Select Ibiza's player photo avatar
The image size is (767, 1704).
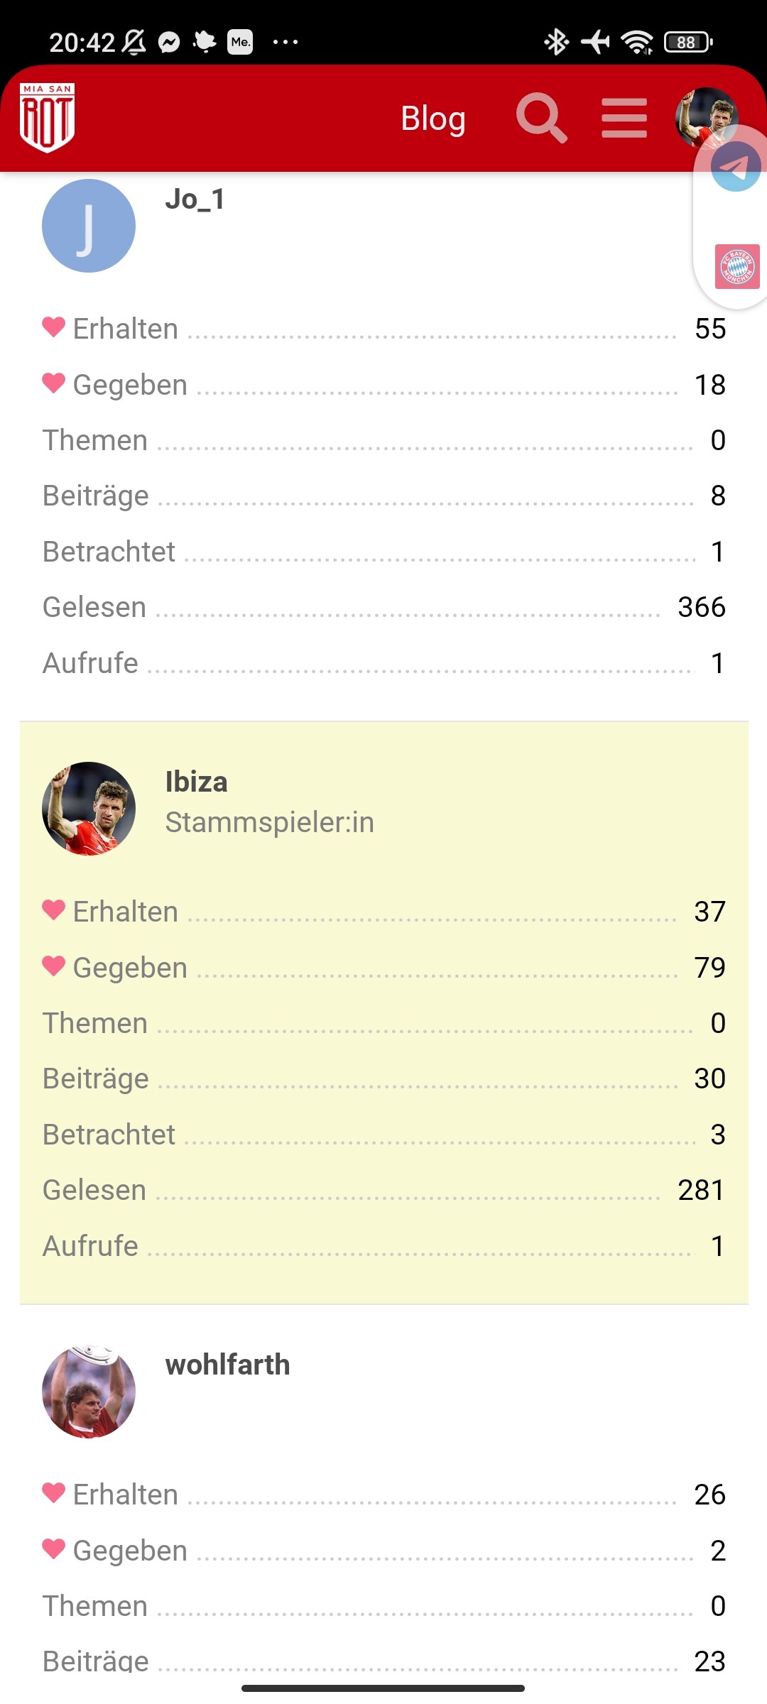(x=89, y=809)
